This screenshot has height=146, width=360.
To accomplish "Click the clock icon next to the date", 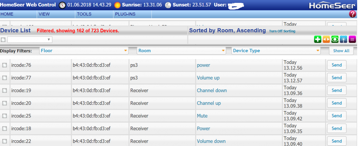I will click(x=62, y=5).
